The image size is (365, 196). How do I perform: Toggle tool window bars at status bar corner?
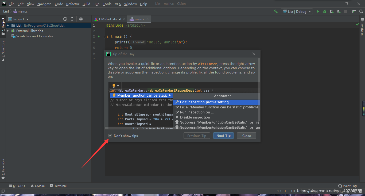3,191
